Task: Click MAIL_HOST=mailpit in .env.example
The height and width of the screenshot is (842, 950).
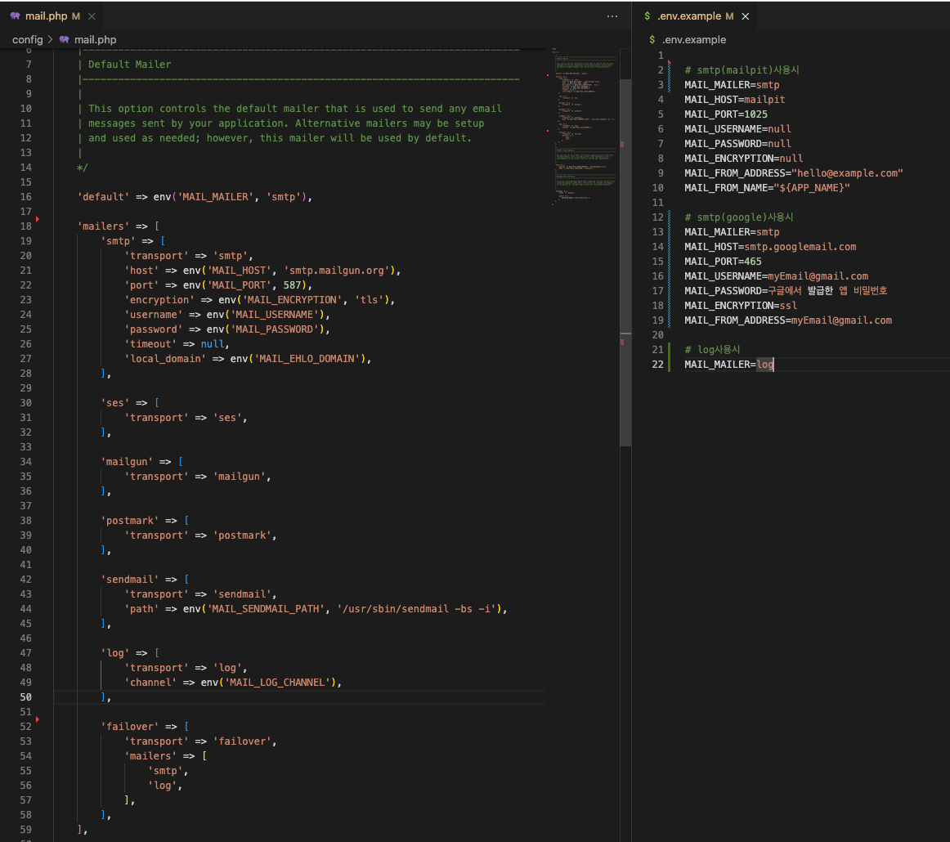Action: 734,100
